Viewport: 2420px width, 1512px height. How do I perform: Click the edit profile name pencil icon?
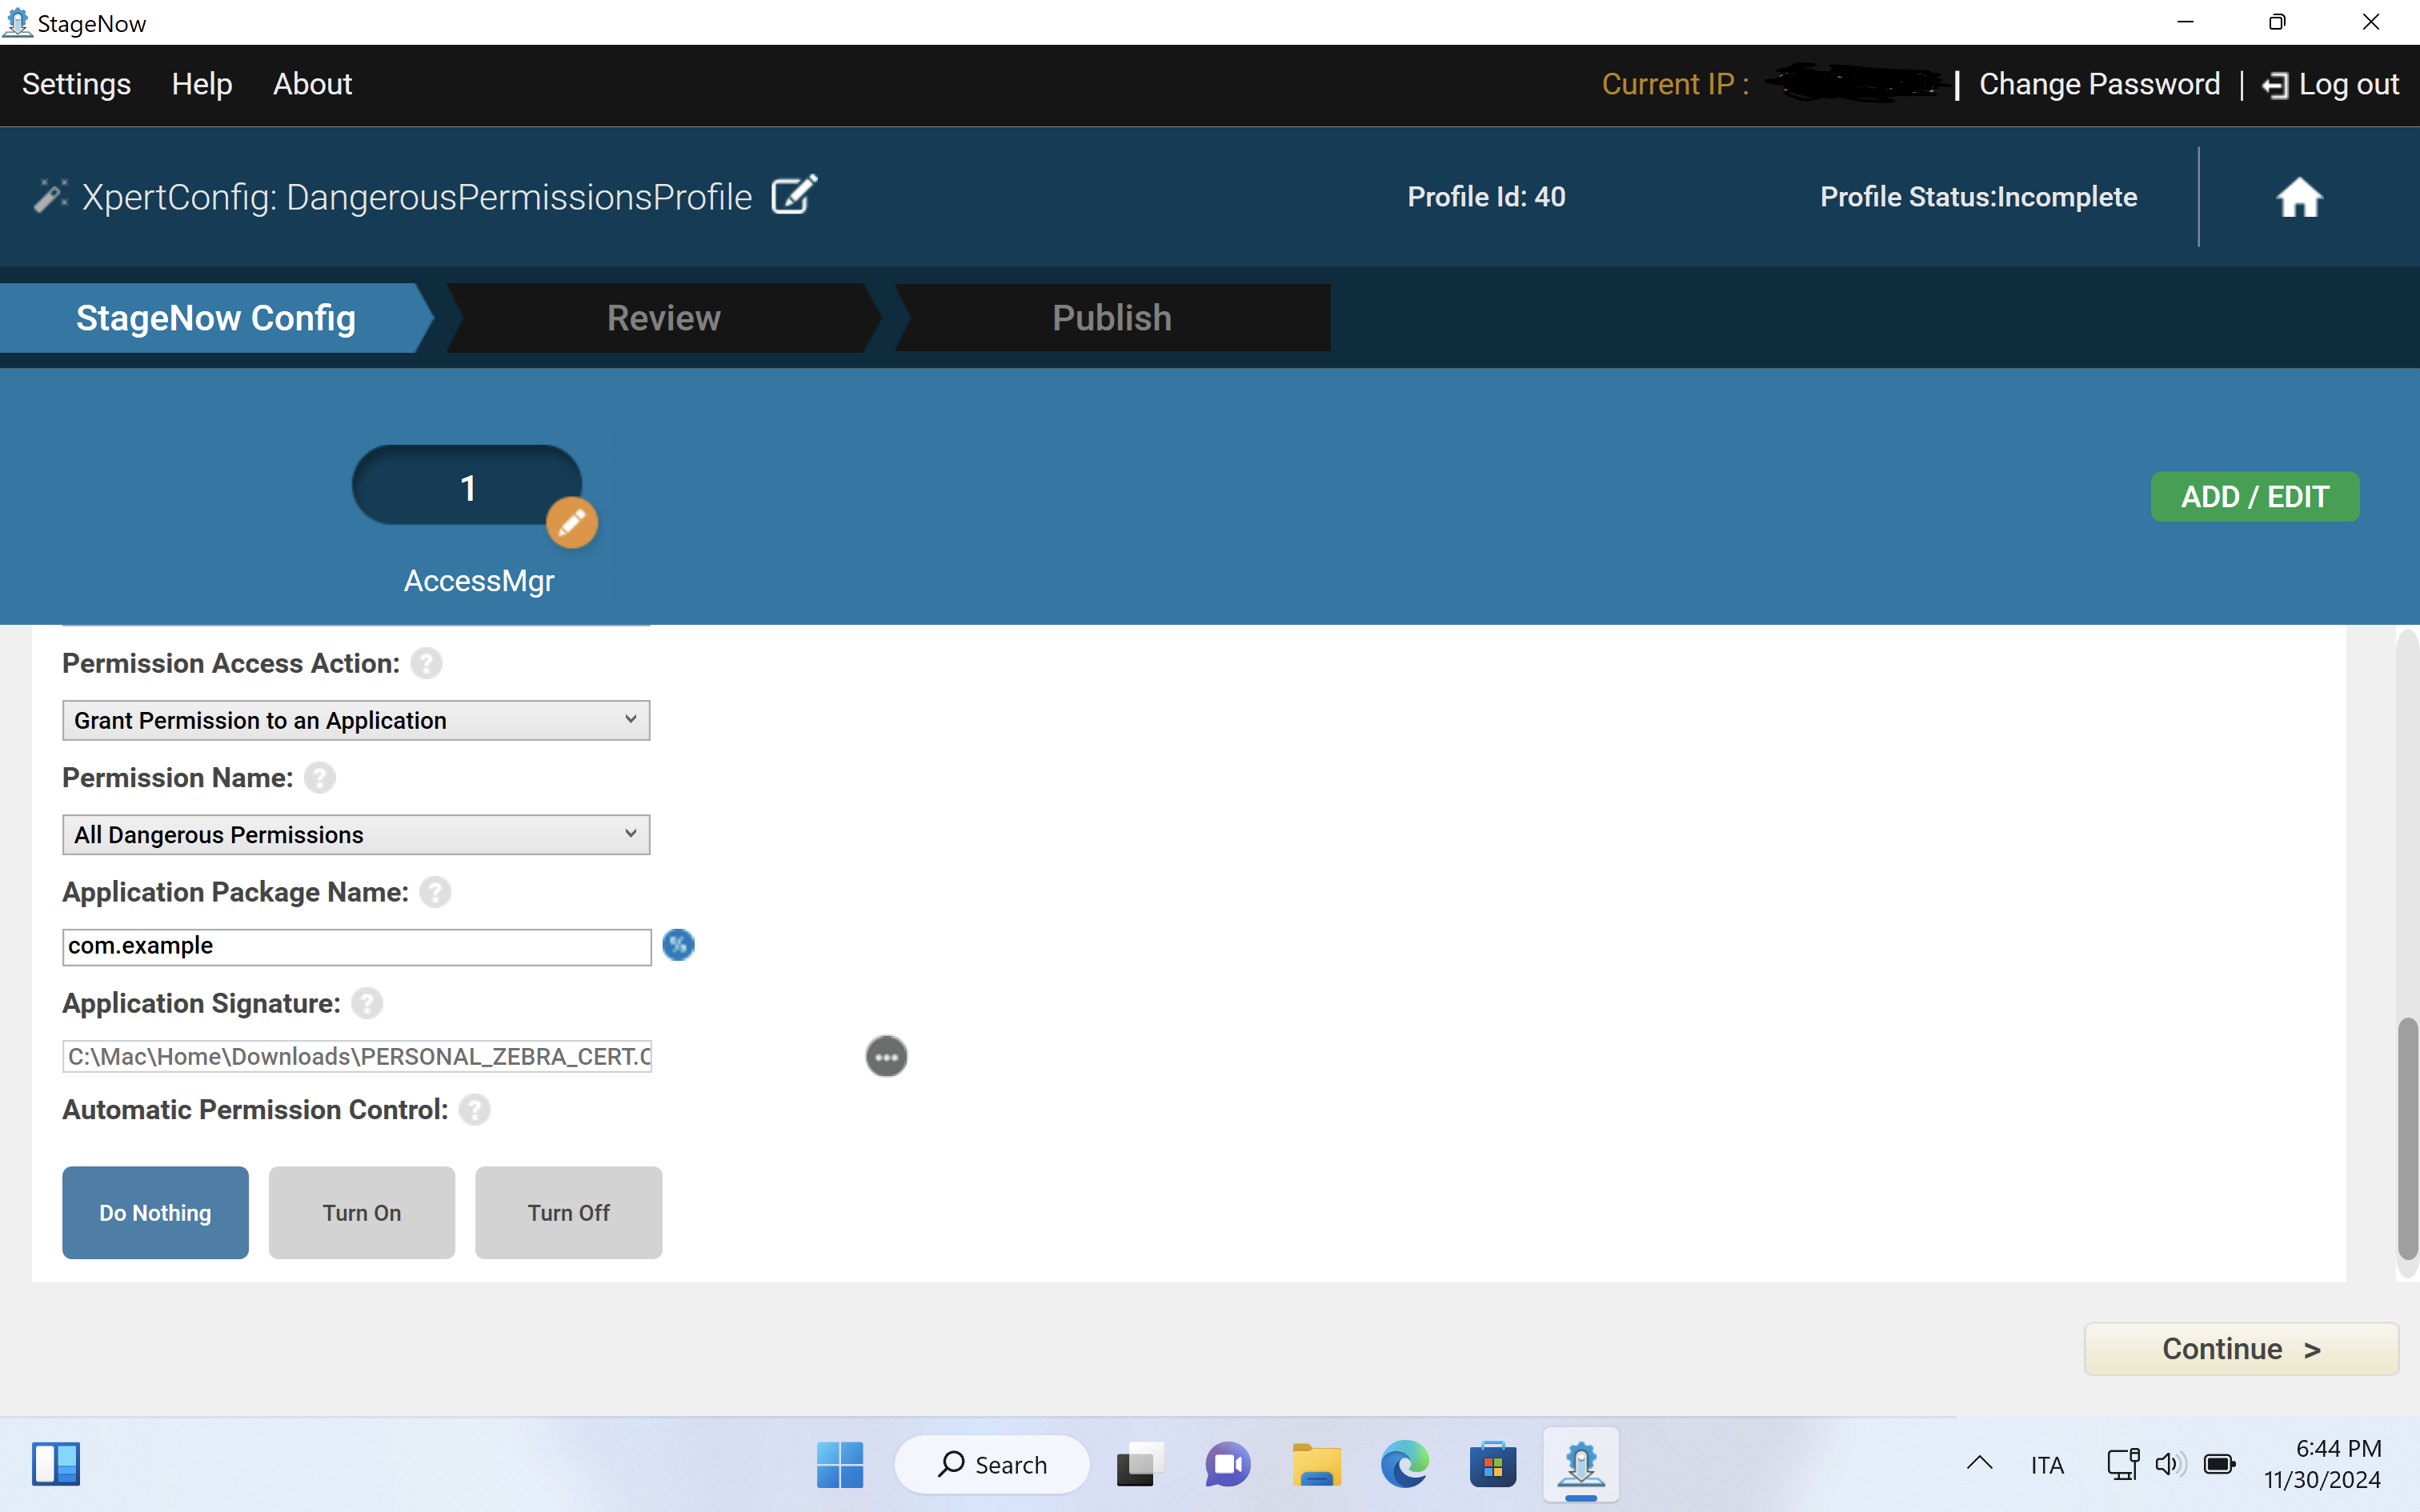pos(794,195)
